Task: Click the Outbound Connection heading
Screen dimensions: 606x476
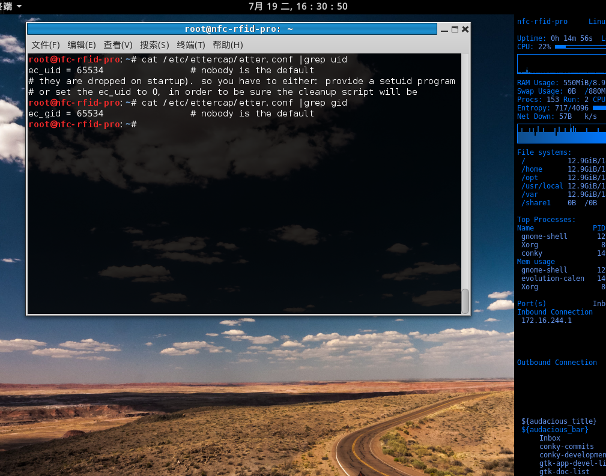Action: 557,363
